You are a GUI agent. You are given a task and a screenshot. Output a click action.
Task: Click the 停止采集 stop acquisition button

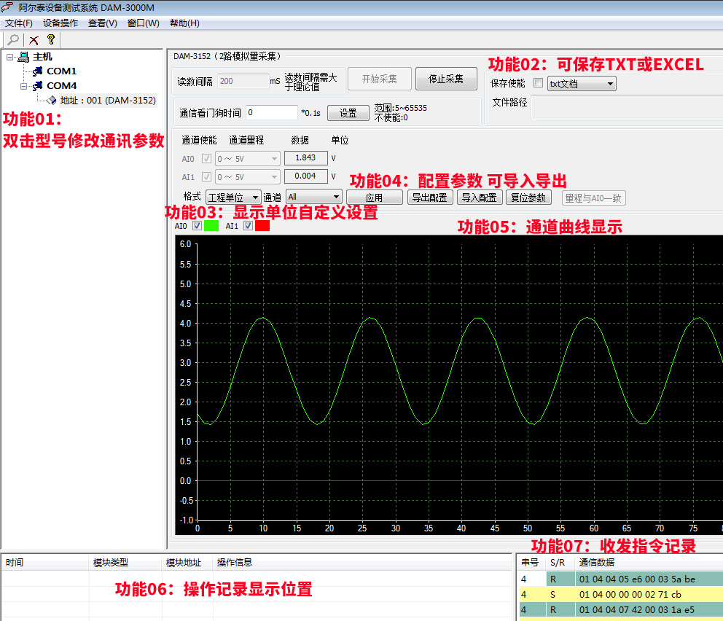[x=445, y=79]
